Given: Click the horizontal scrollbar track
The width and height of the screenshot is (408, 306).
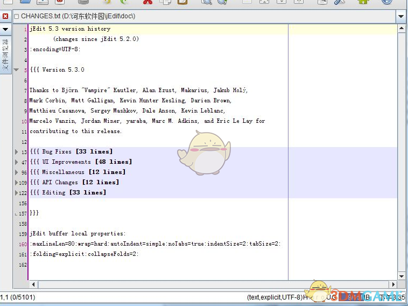Looking at the screenshot, I should (213, 284).
